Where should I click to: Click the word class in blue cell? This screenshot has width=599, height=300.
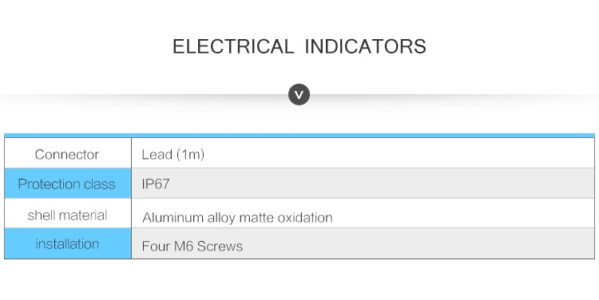click(x=99, y=184)
